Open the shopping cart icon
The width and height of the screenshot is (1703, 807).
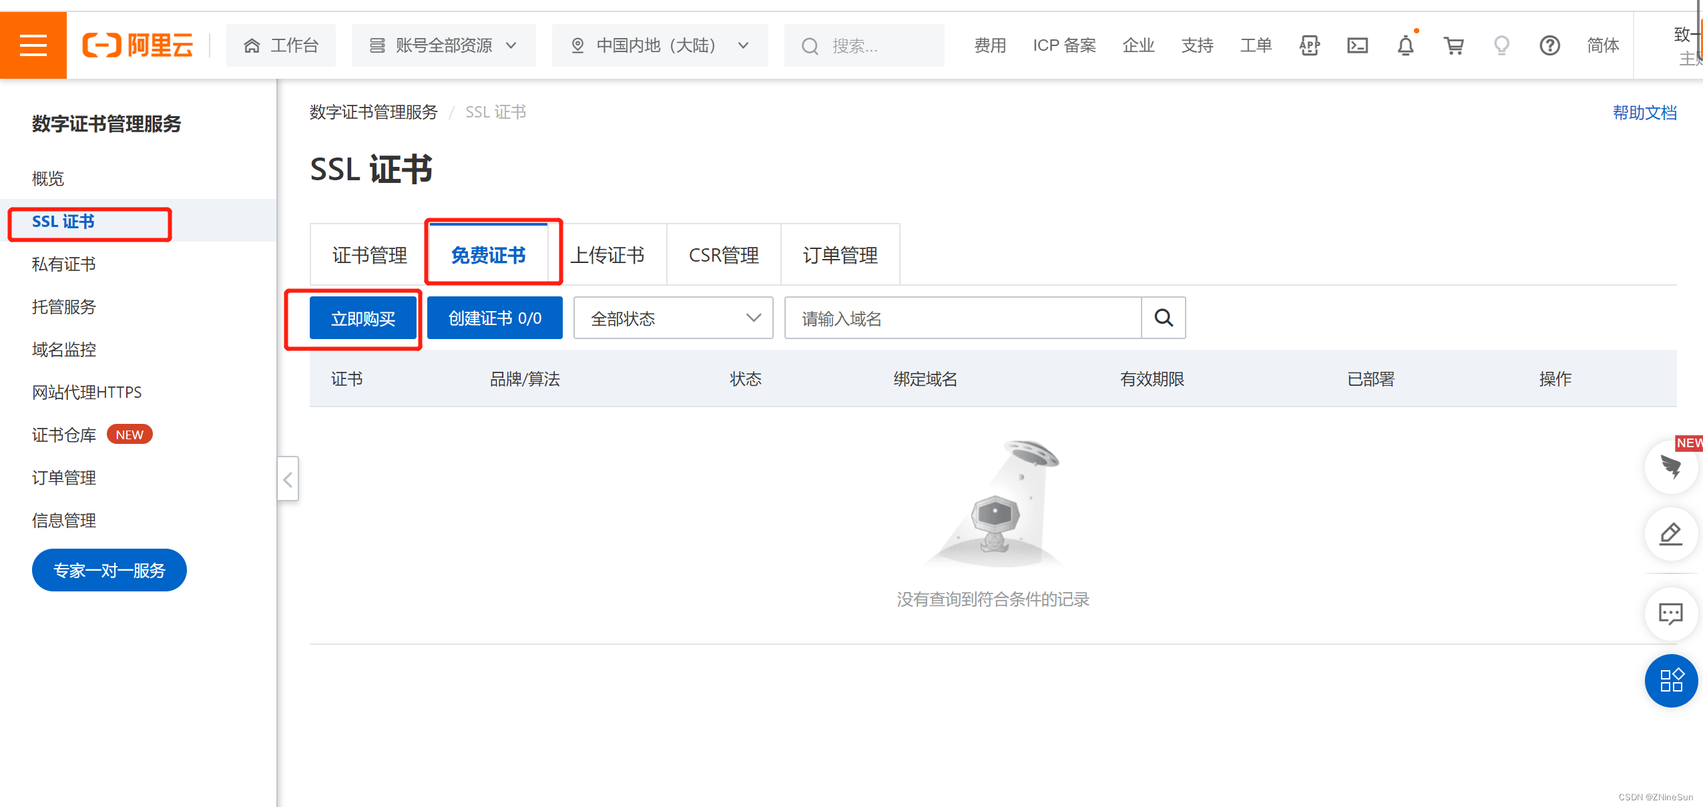pos(1453,45)
